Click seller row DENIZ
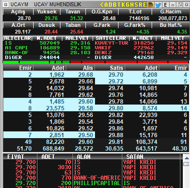 [141, 53]
